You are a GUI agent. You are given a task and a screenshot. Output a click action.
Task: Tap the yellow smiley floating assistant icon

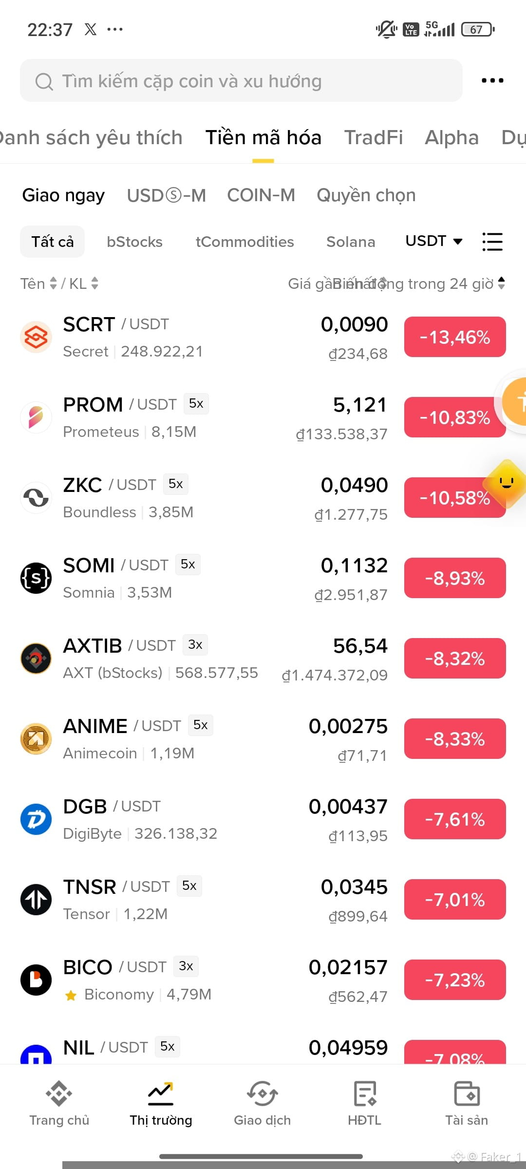point(506,484)
